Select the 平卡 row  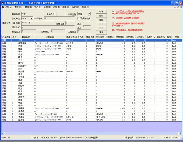pyautogui.click(x=92, y=51)
